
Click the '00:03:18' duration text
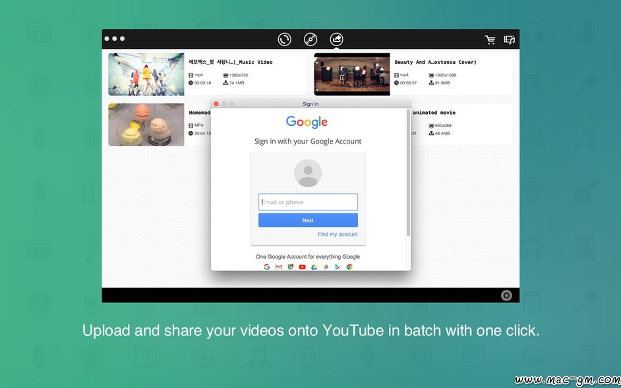(x=203, y=83)
